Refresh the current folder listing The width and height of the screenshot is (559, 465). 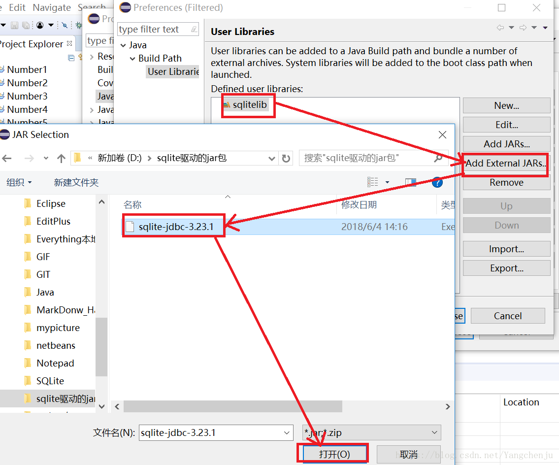(286, 158)
